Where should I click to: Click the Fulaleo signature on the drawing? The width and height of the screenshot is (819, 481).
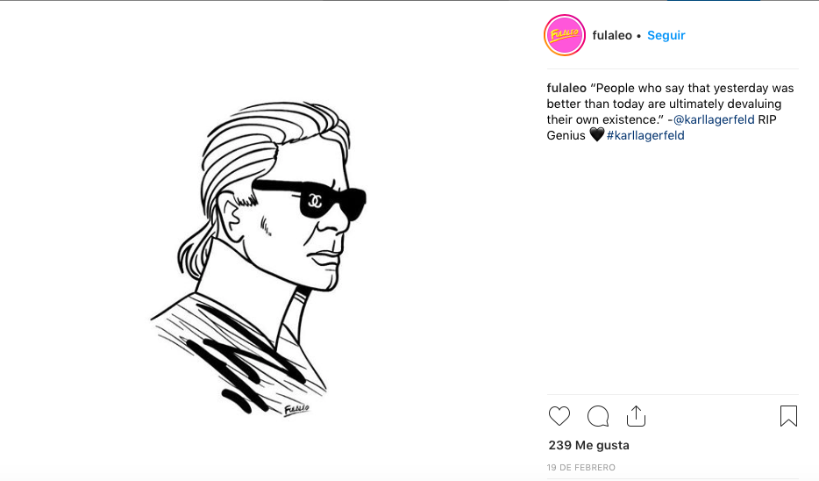pyautogui.click(x=296, y=408)
